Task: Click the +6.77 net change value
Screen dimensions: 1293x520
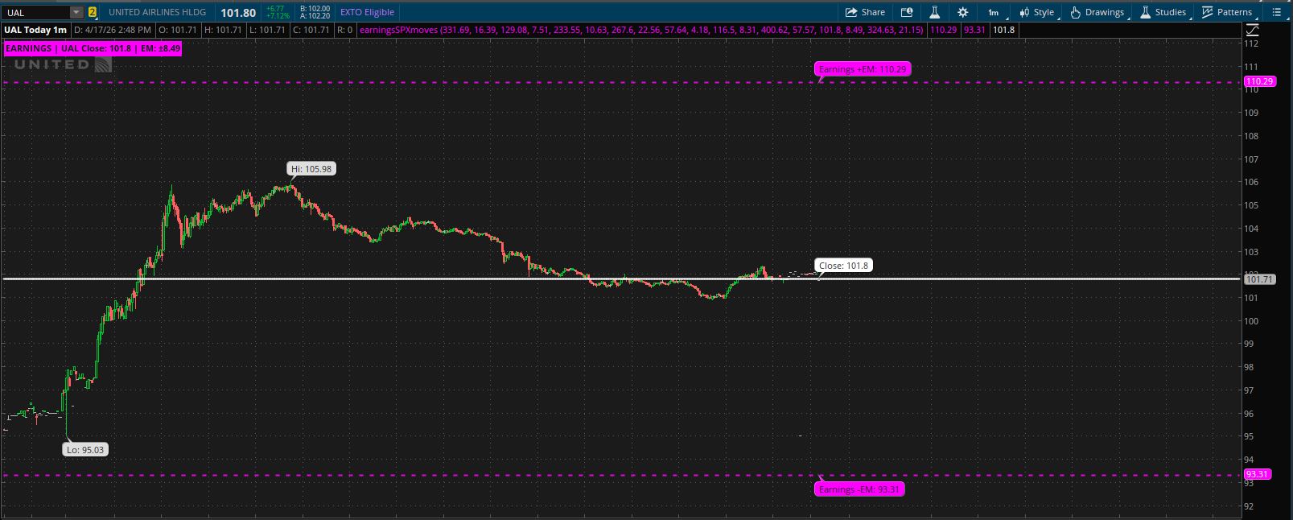Action: pyautogui.click(x=275, y=9)
